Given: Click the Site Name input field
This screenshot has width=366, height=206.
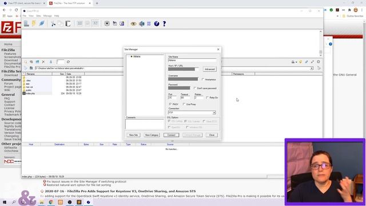Looking at the screenshot, I should [x=192, y=60].
